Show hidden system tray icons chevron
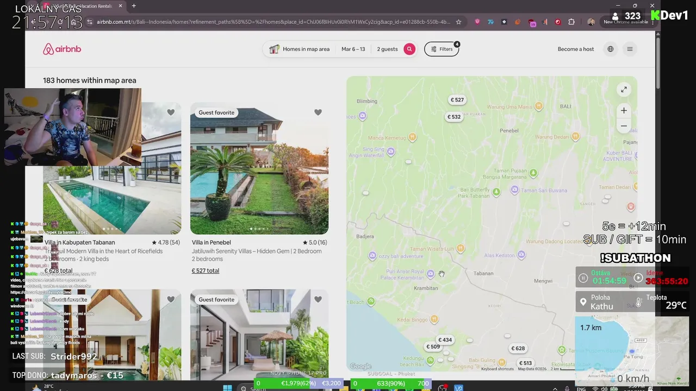 555,388
